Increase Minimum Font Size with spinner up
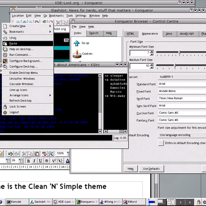The height and width of the screenshot is (206, 206). coord(151,51)
